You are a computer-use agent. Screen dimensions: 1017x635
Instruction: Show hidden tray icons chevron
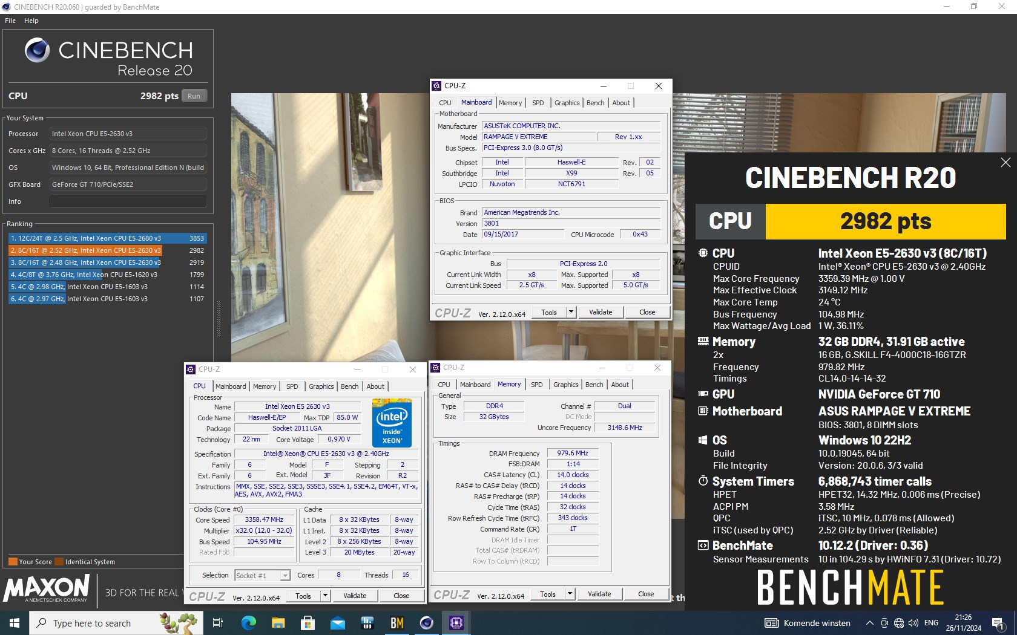pyautogui.click(x=870, y=623)
